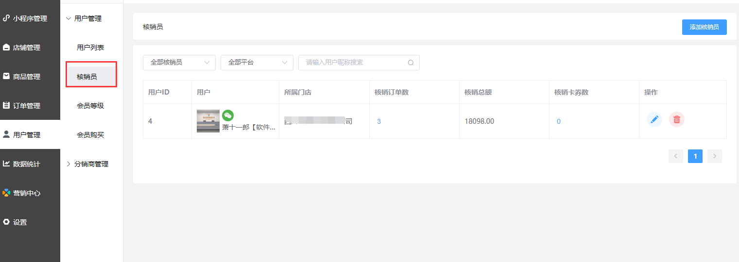Go to next page arrow
This screenshot has height=262, width=739.
tap(714, 156)
